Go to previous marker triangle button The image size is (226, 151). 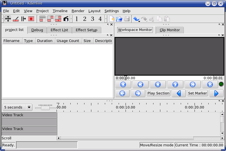[x=179, y=93]
